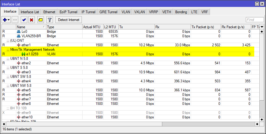Open the Add dropdown arrow
266x134 pixels.
(x=9, y=20)
